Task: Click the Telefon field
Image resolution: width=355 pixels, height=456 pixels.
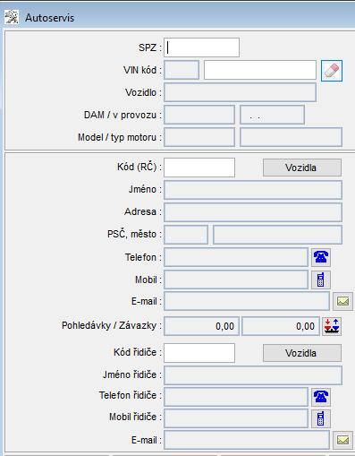Action: 236,257
